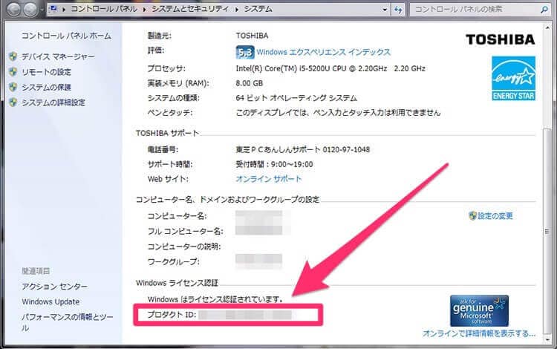Click 64 ビット オペレーティング システム text

pos(296,98)
